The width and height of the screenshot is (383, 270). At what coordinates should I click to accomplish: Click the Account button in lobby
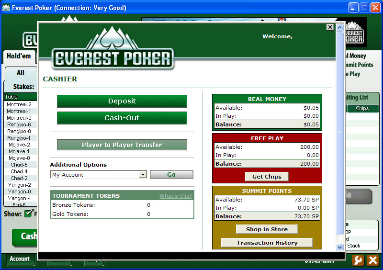click(20, 259)
